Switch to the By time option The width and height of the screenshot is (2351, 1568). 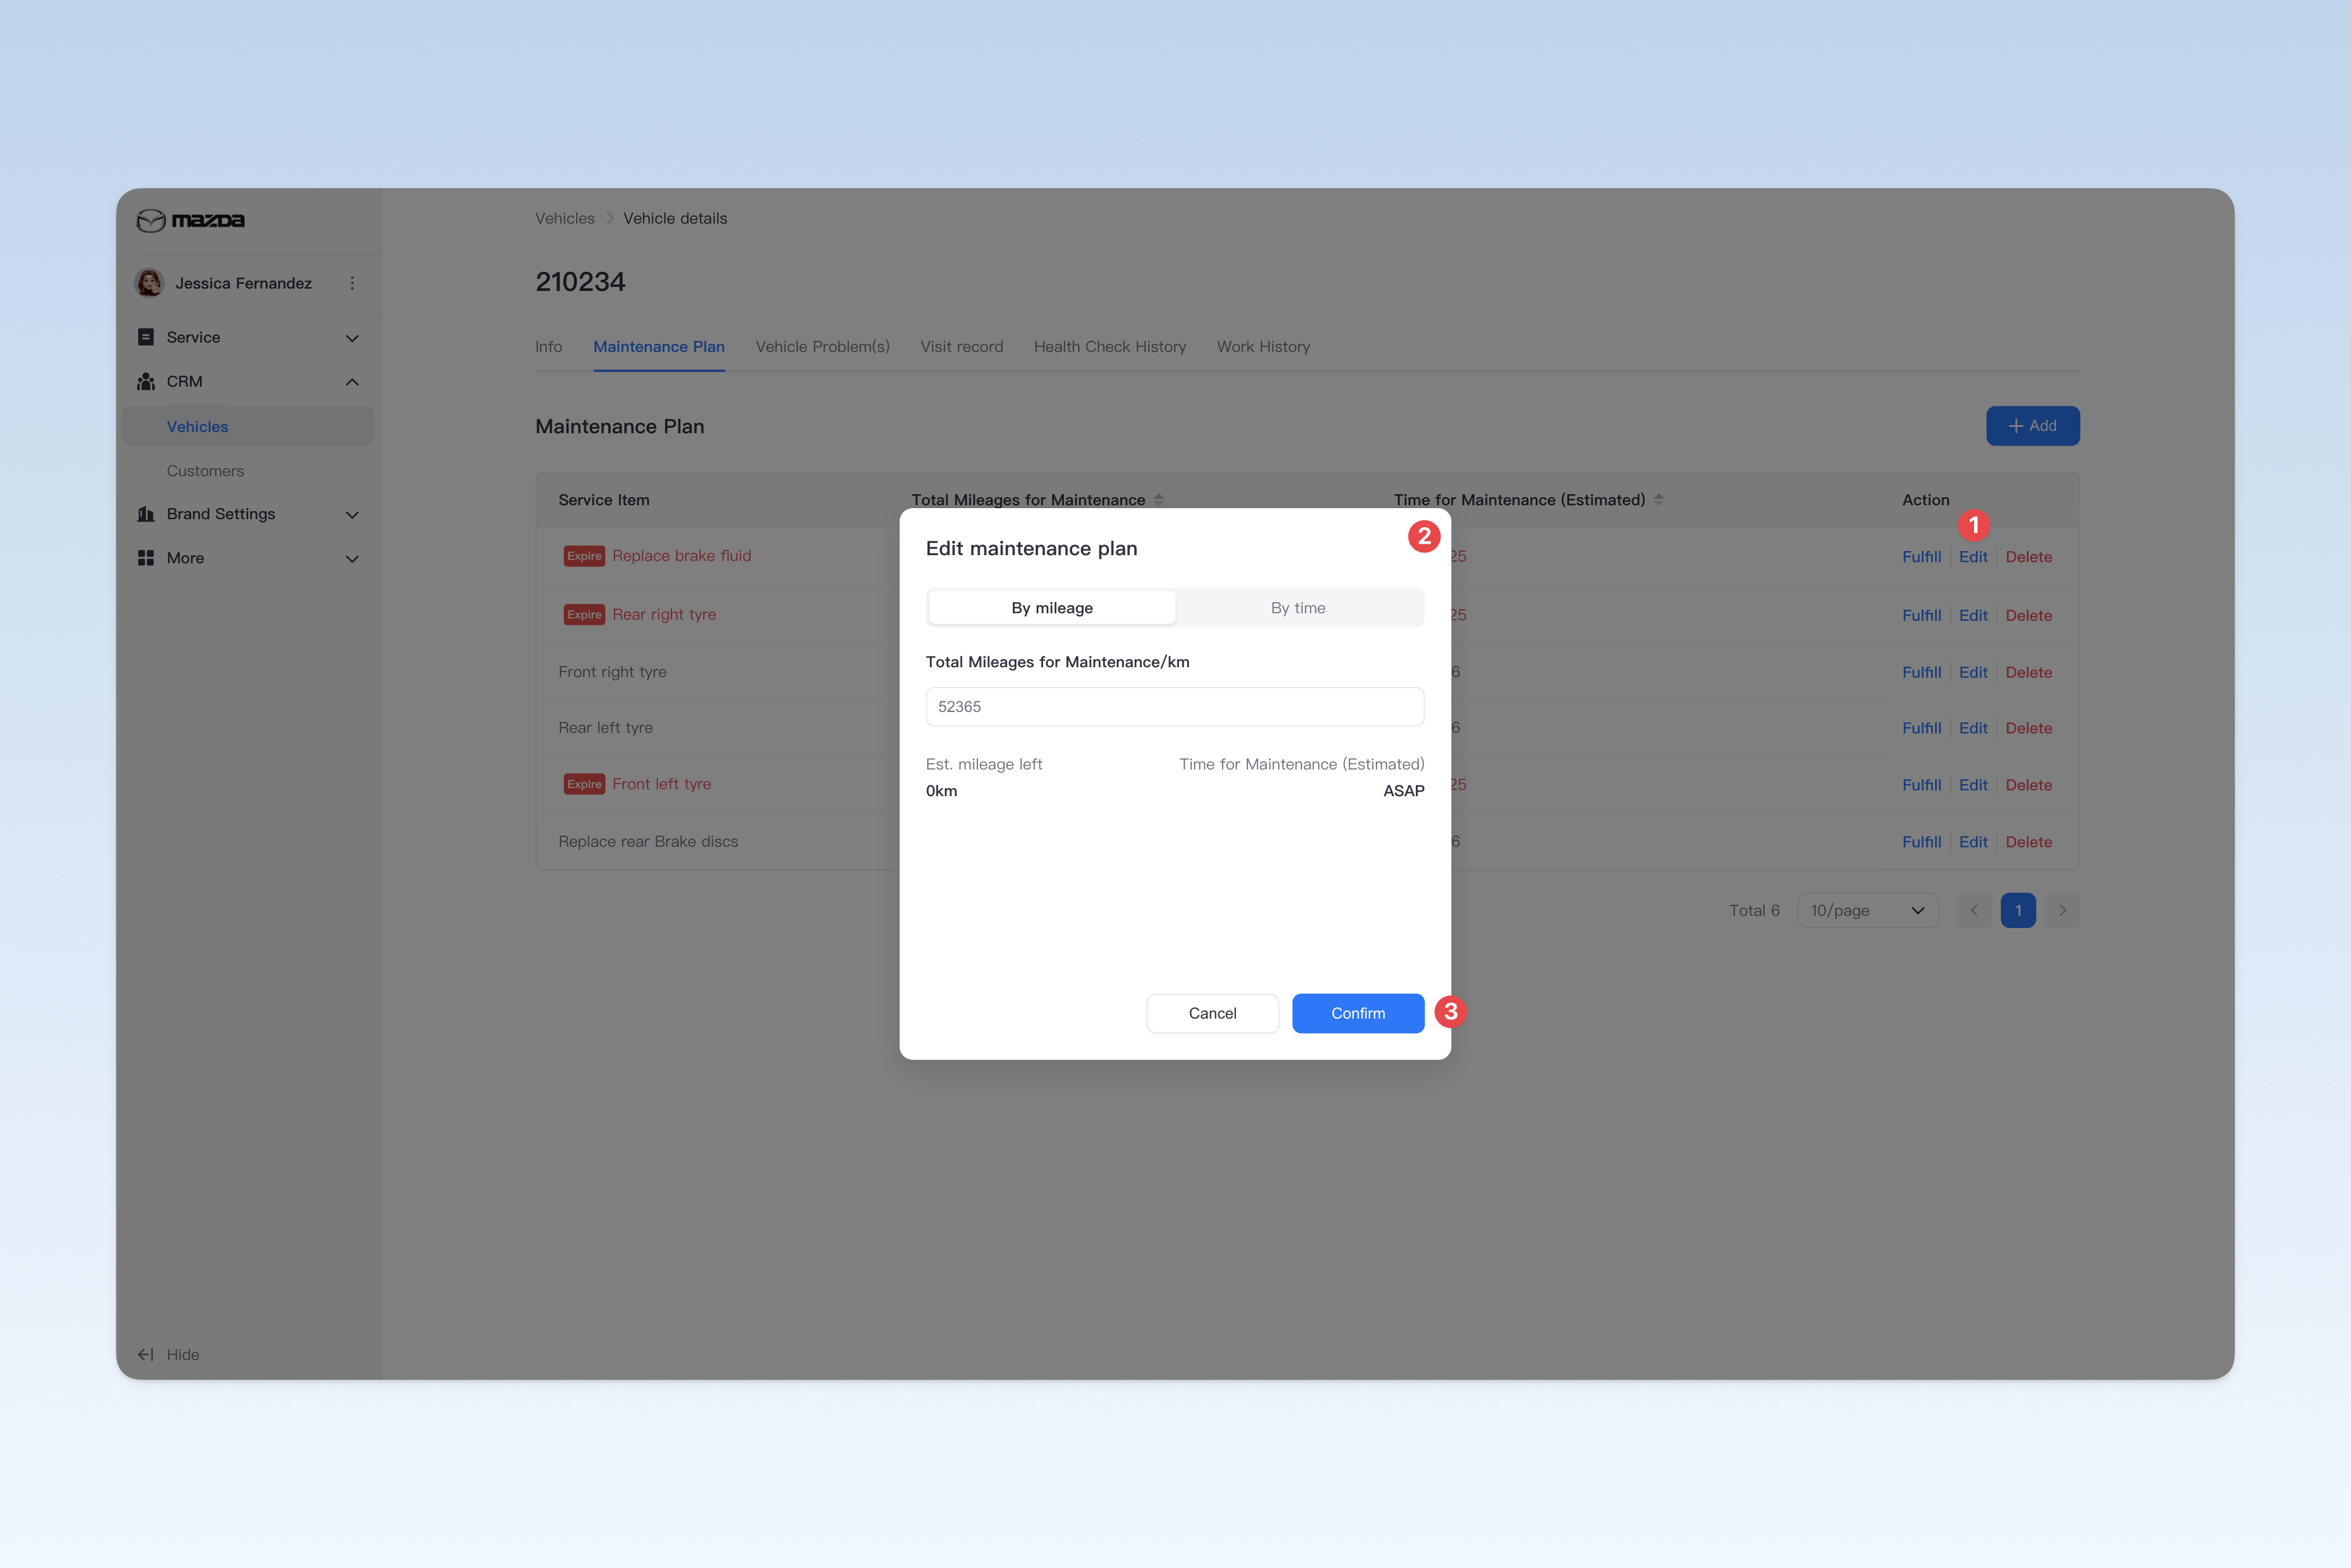(x=1298, y=608)
